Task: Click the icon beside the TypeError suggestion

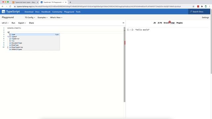Action: (10, 39)
